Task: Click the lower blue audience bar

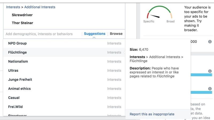Action: click(x=201, y=92)
